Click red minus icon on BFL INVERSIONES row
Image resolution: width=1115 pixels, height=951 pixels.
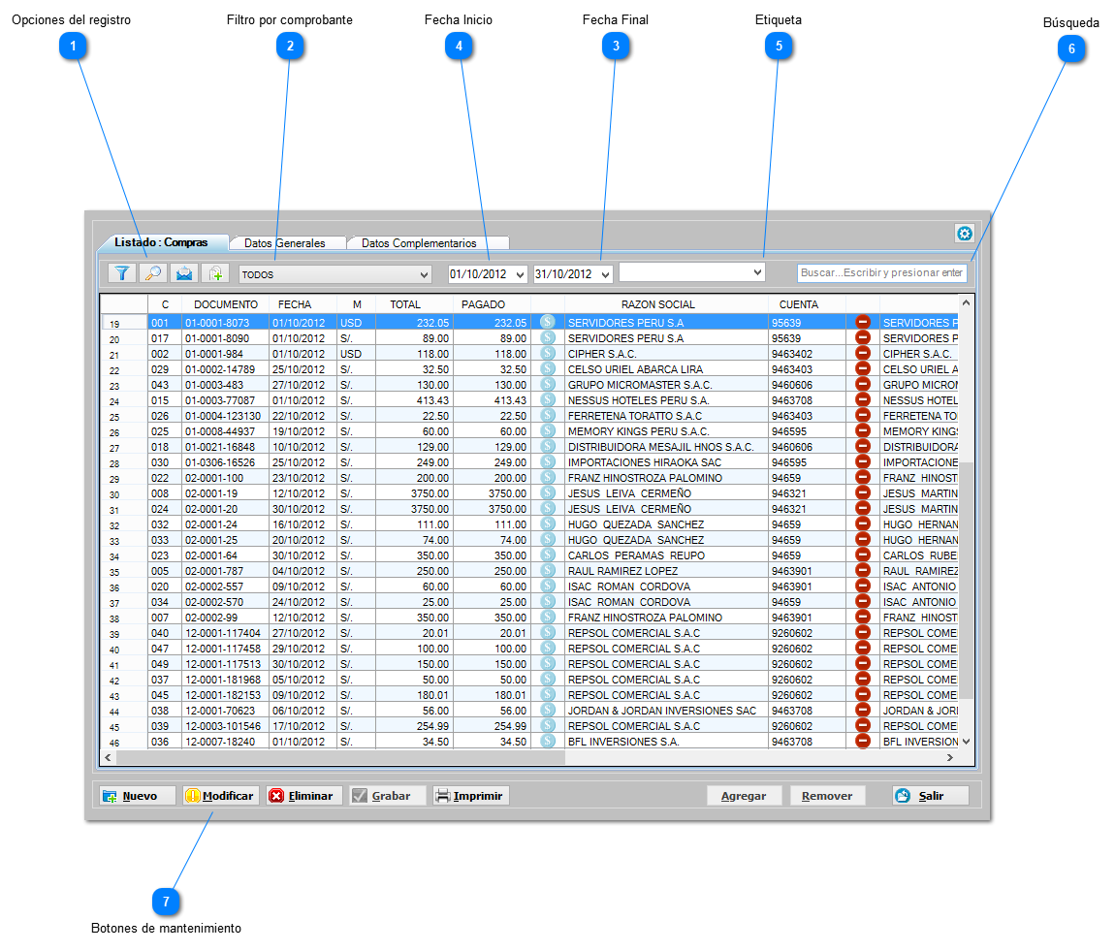click(863, 742)
